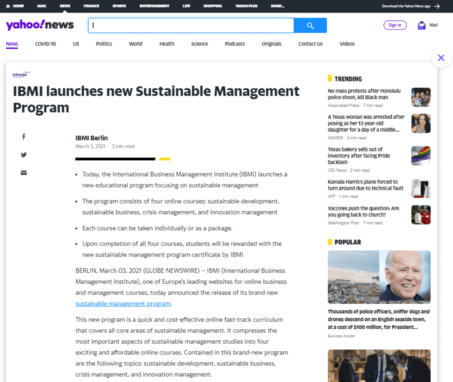Click the TRENDING section heading
Screen dimensions: 453x382
[x=348, y=79]
